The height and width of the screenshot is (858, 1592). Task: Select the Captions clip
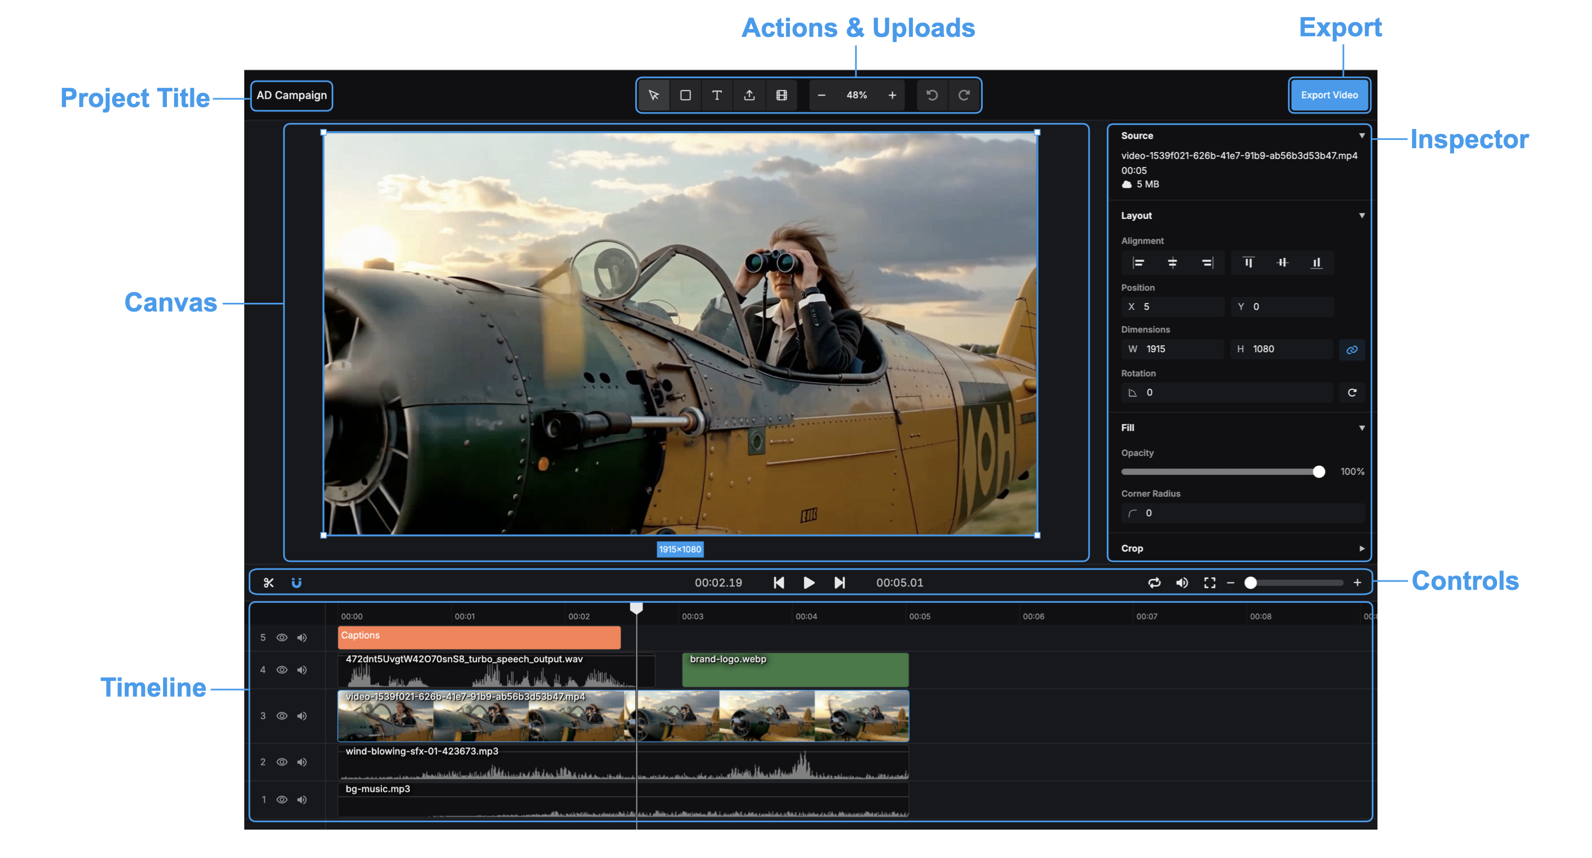pos(479,638)
